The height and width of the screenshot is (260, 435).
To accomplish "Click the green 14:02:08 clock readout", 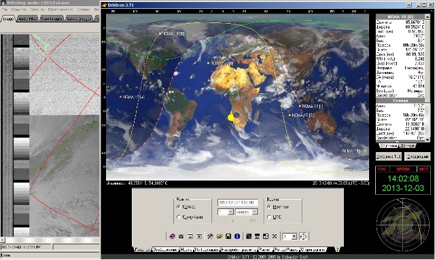I will coord(403,179).
